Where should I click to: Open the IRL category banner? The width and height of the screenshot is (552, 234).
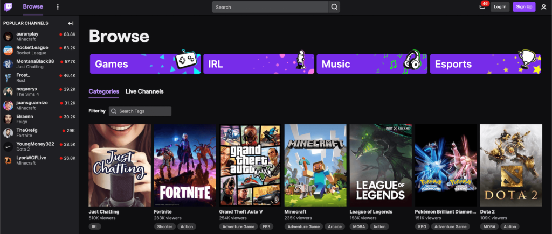pyautogui.click(x=259, y=63)
